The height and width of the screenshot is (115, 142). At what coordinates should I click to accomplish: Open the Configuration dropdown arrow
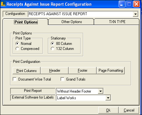(135, 14)
